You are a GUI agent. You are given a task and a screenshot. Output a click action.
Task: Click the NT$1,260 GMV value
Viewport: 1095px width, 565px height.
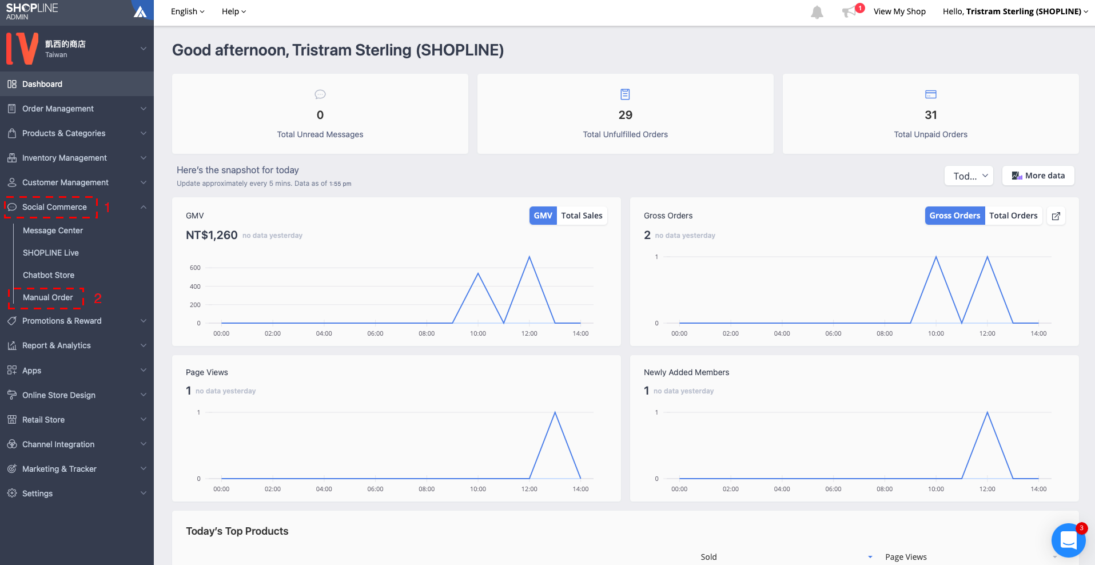tap(212, 235)
